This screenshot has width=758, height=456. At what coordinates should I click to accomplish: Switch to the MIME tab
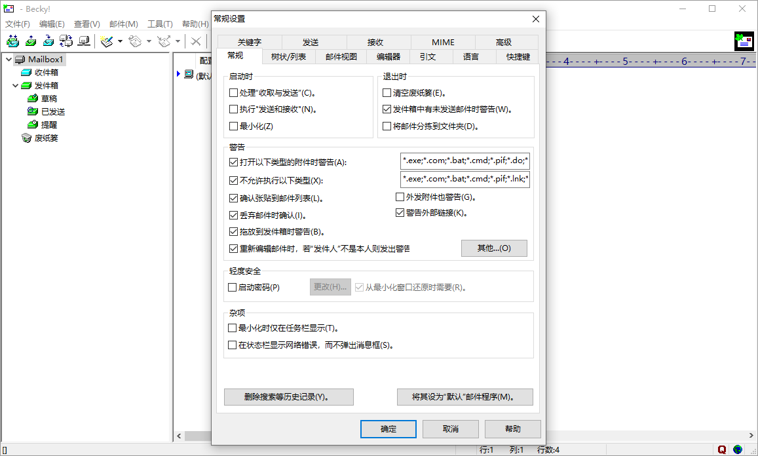click(x=443, y=42)
